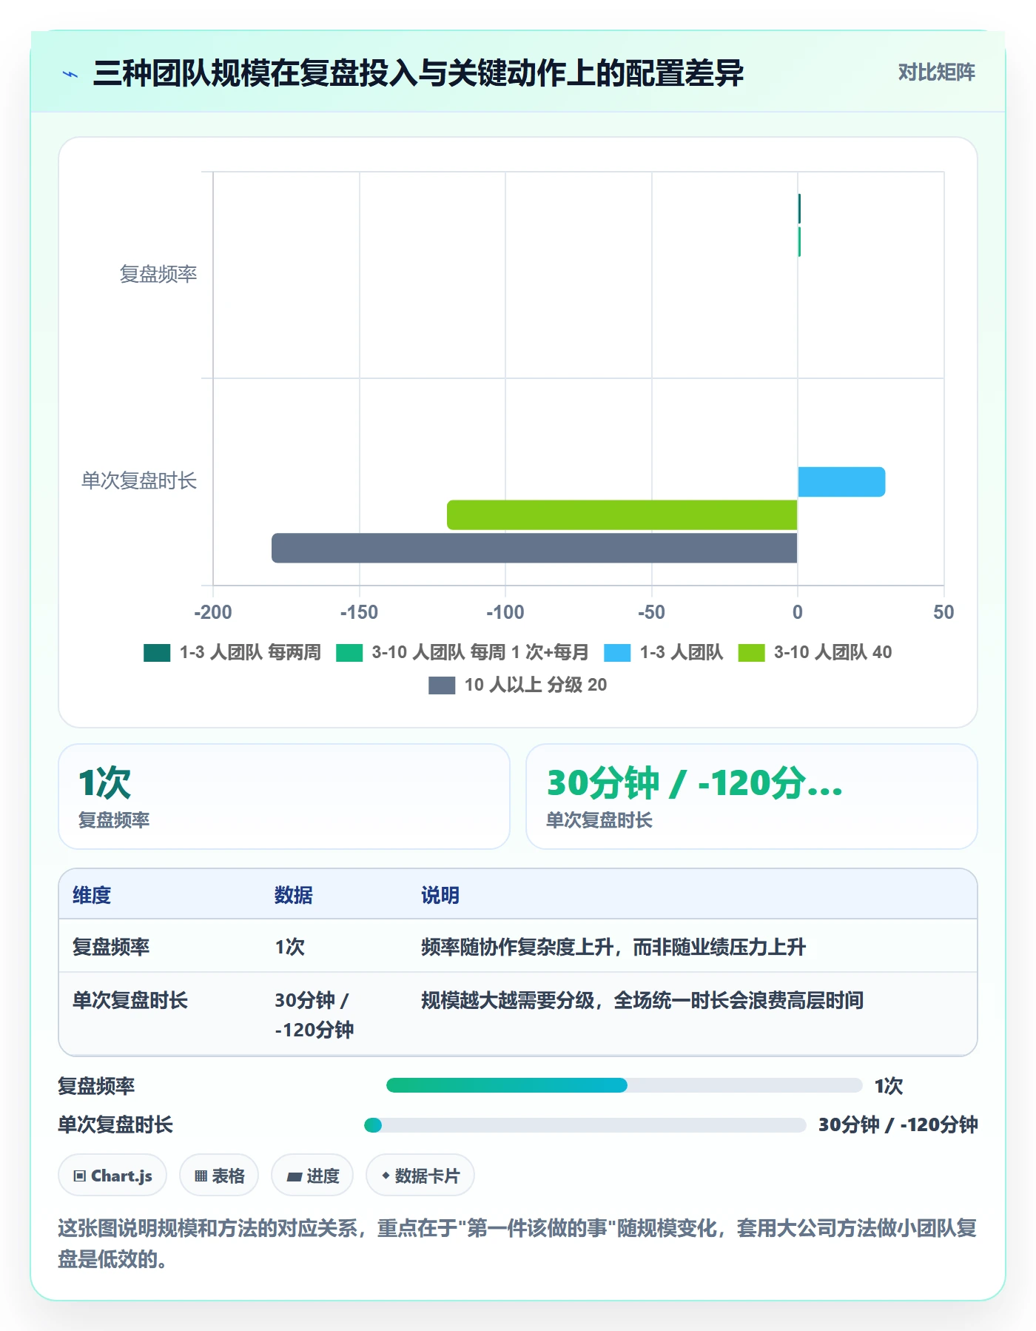Click the 单次复盘时长 progress bar
Image resolution: width=1036 pixels, height=1331 pixels.
pyautogui.click(x=585, y=1125)
